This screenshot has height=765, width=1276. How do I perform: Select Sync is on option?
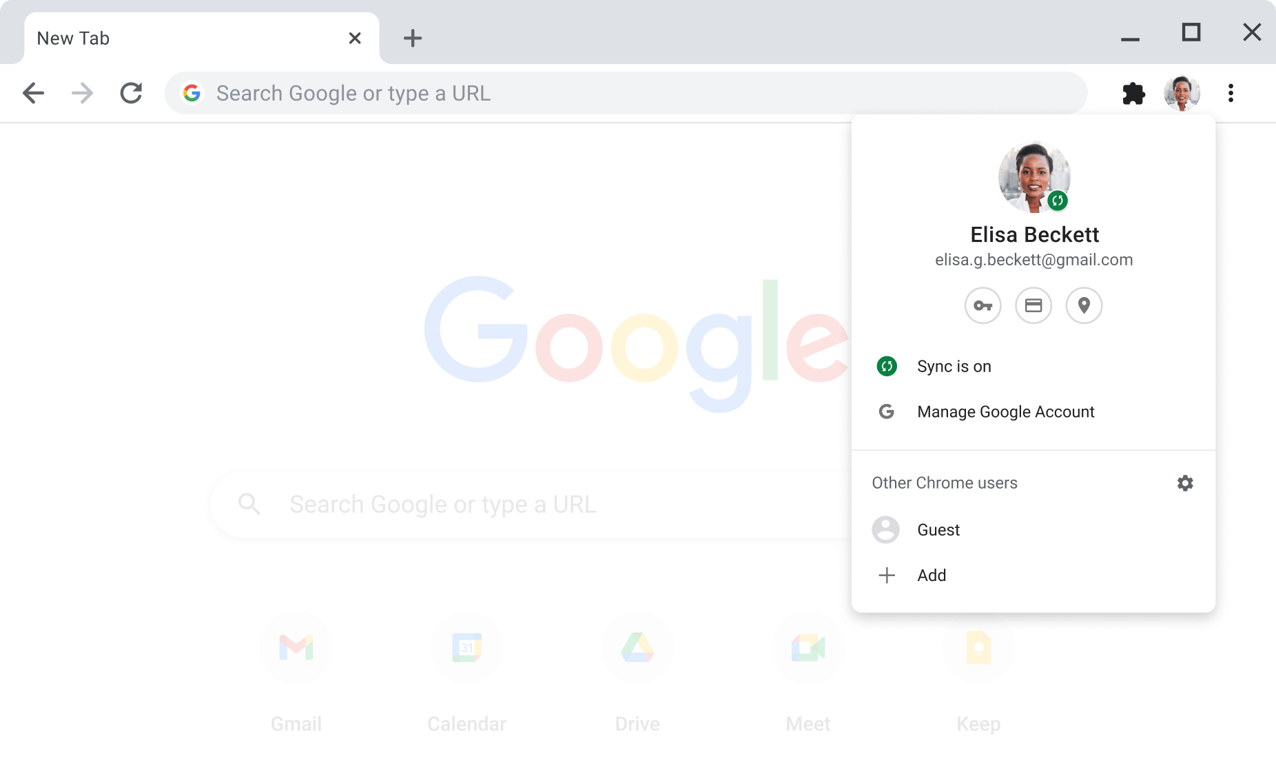coord(954,367)
